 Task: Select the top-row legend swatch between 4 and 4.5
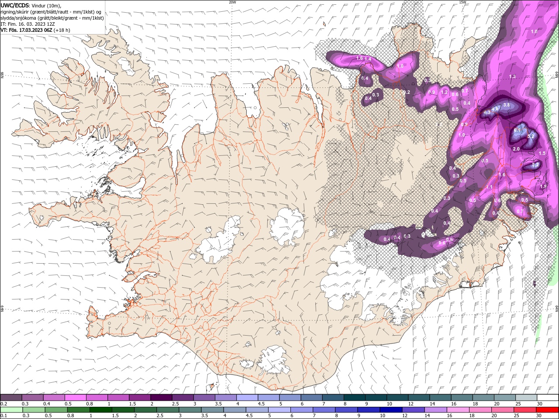point(247,398)
